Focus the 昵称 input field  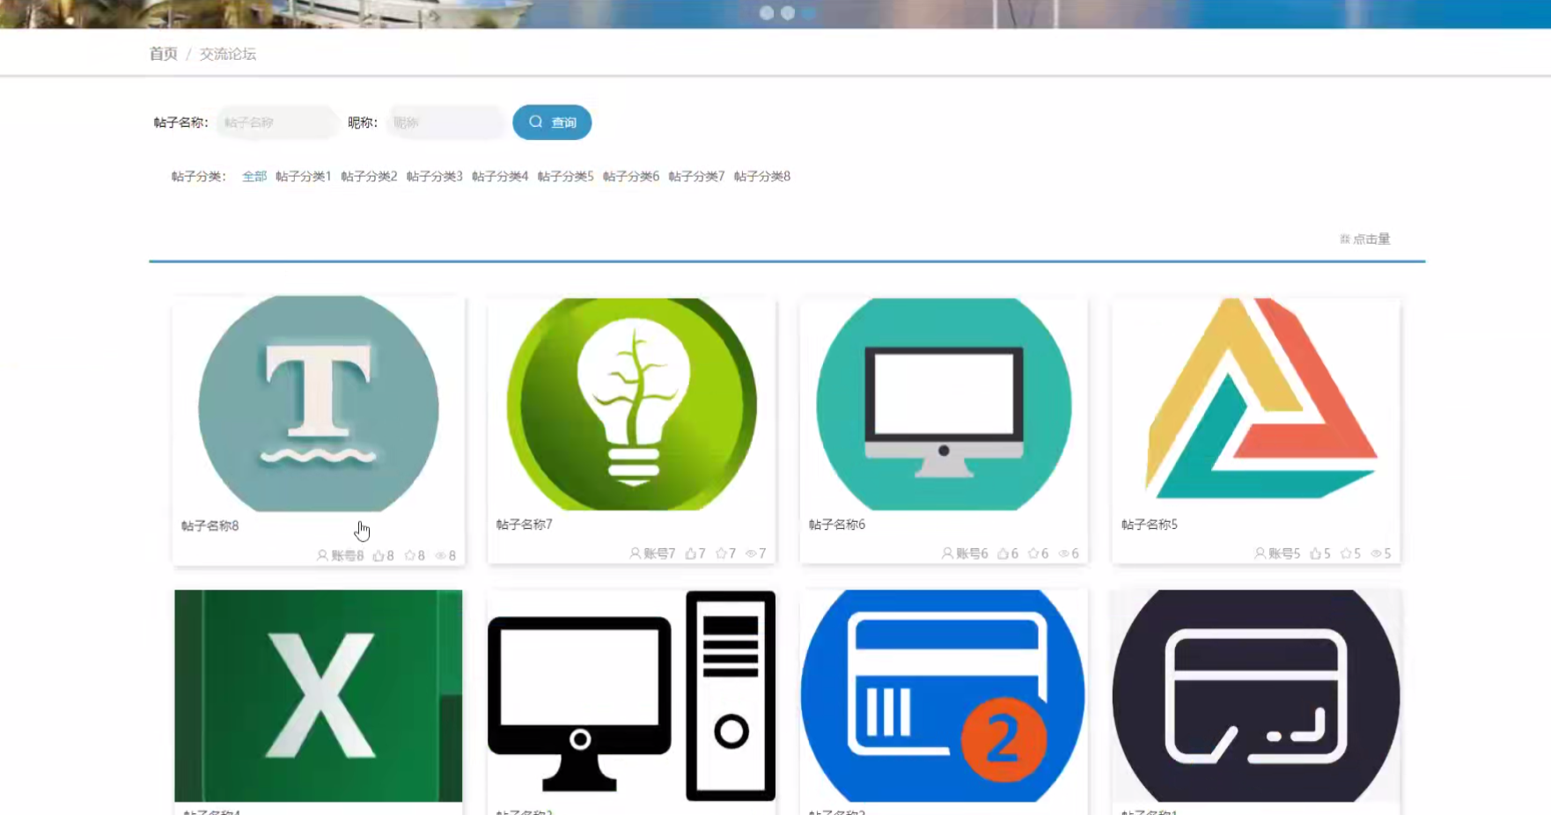445,122
